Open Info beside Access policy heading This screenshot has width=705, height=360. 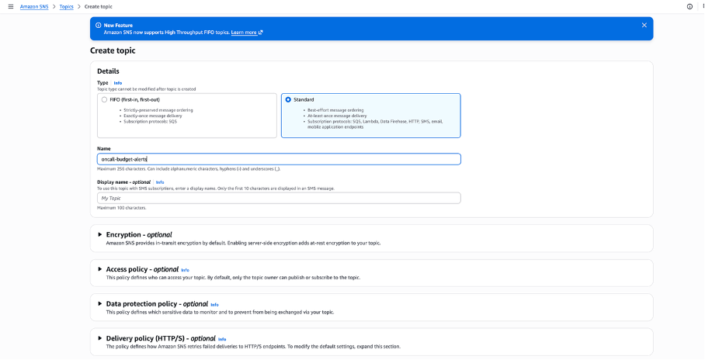pyautogui.click(x=185, y=270)
